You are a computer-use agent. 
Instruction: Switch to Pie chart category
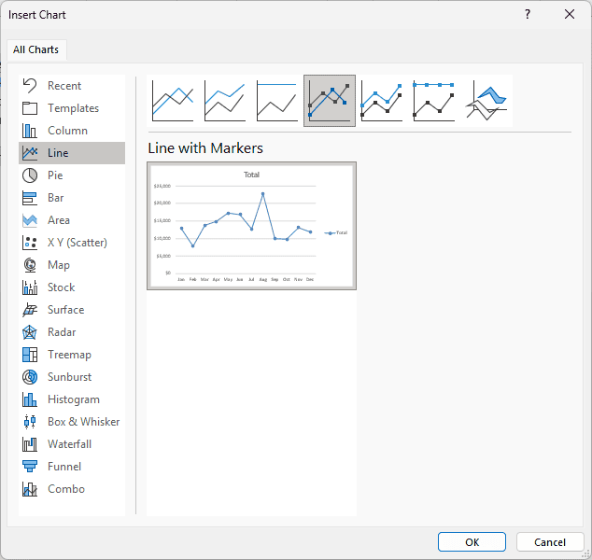(72, 175)
